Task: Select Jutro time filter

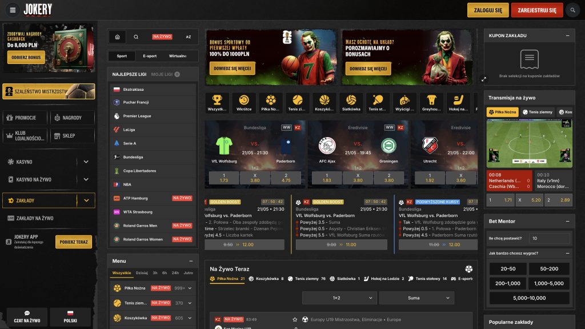Action: 189,273
